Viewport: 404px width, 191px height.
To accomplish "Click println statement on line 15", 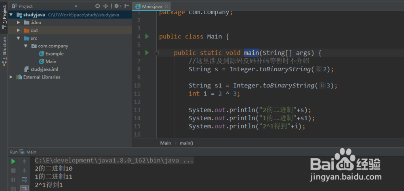I will (x=247, y=127).
